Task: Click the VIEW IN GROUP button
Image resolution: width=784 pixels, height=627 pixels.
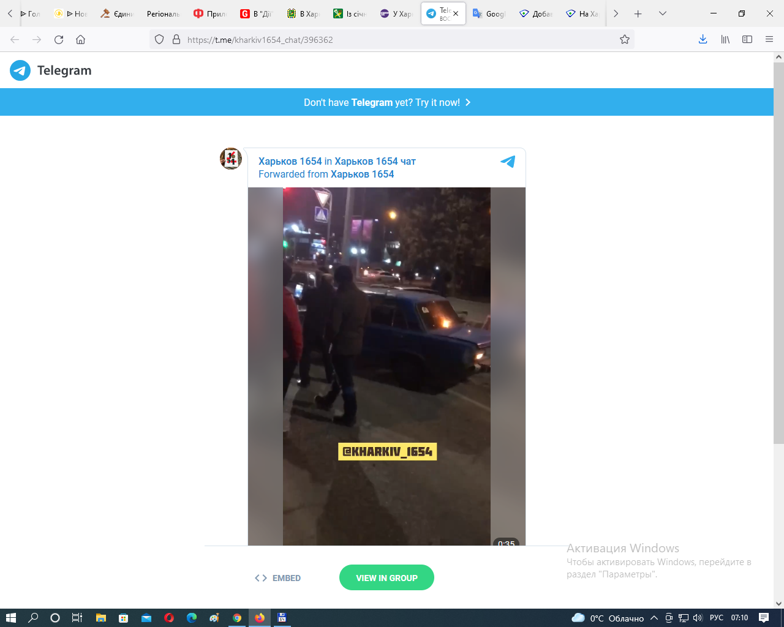Action: tap(386, 577)
